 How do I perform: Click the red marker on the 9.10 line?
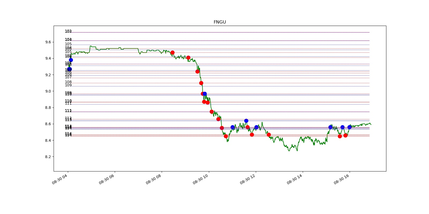point(201,83)
